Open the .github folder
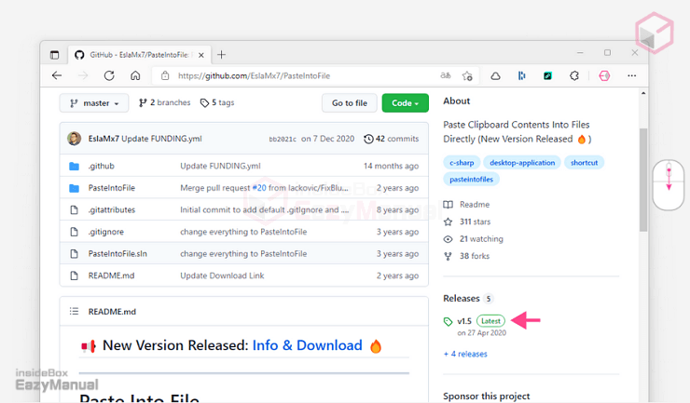The width and height of the screenshot is (690, 403). pos(102,166)
